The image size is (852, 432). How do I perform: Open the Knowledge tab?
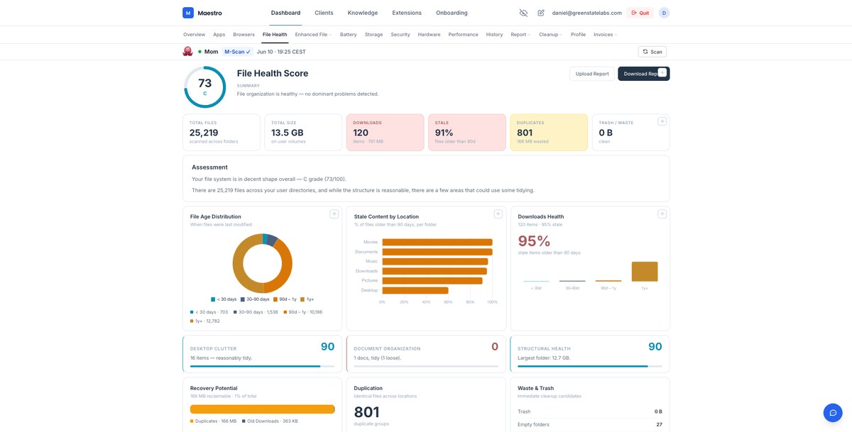click(363, 13)
